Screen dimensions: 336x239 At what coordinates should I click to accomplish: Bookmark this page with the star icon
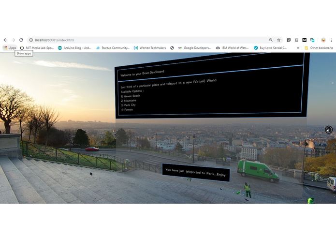[279, 40]
